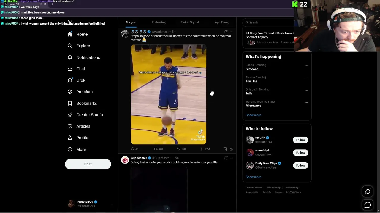Open the Faneto904 account avatar
The image size is (380, 213).
click(71, 204)
